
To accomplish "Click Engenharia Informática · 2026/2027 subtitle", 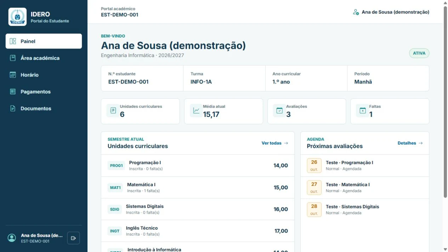I will [x=142, y=55].
